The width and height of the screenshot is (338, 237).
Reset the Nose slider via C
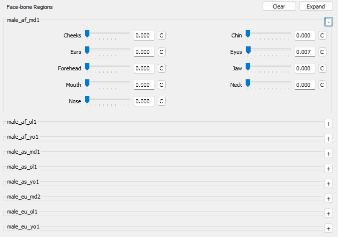click(x=161, y=101)
